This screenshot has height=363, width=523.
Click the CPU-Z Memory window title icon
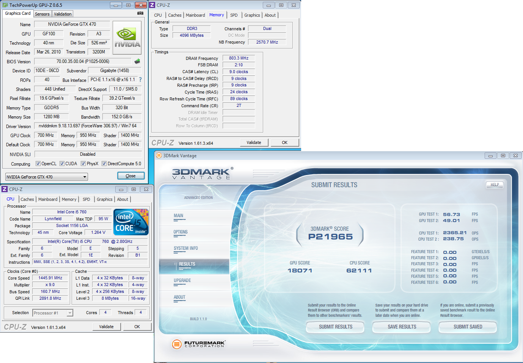(x=152, y=5)
